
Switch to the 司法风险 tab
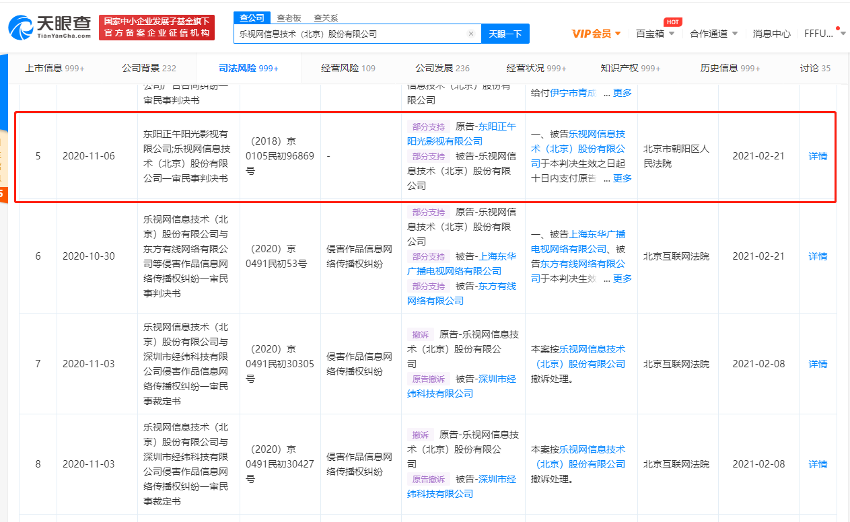pos(248,68)
